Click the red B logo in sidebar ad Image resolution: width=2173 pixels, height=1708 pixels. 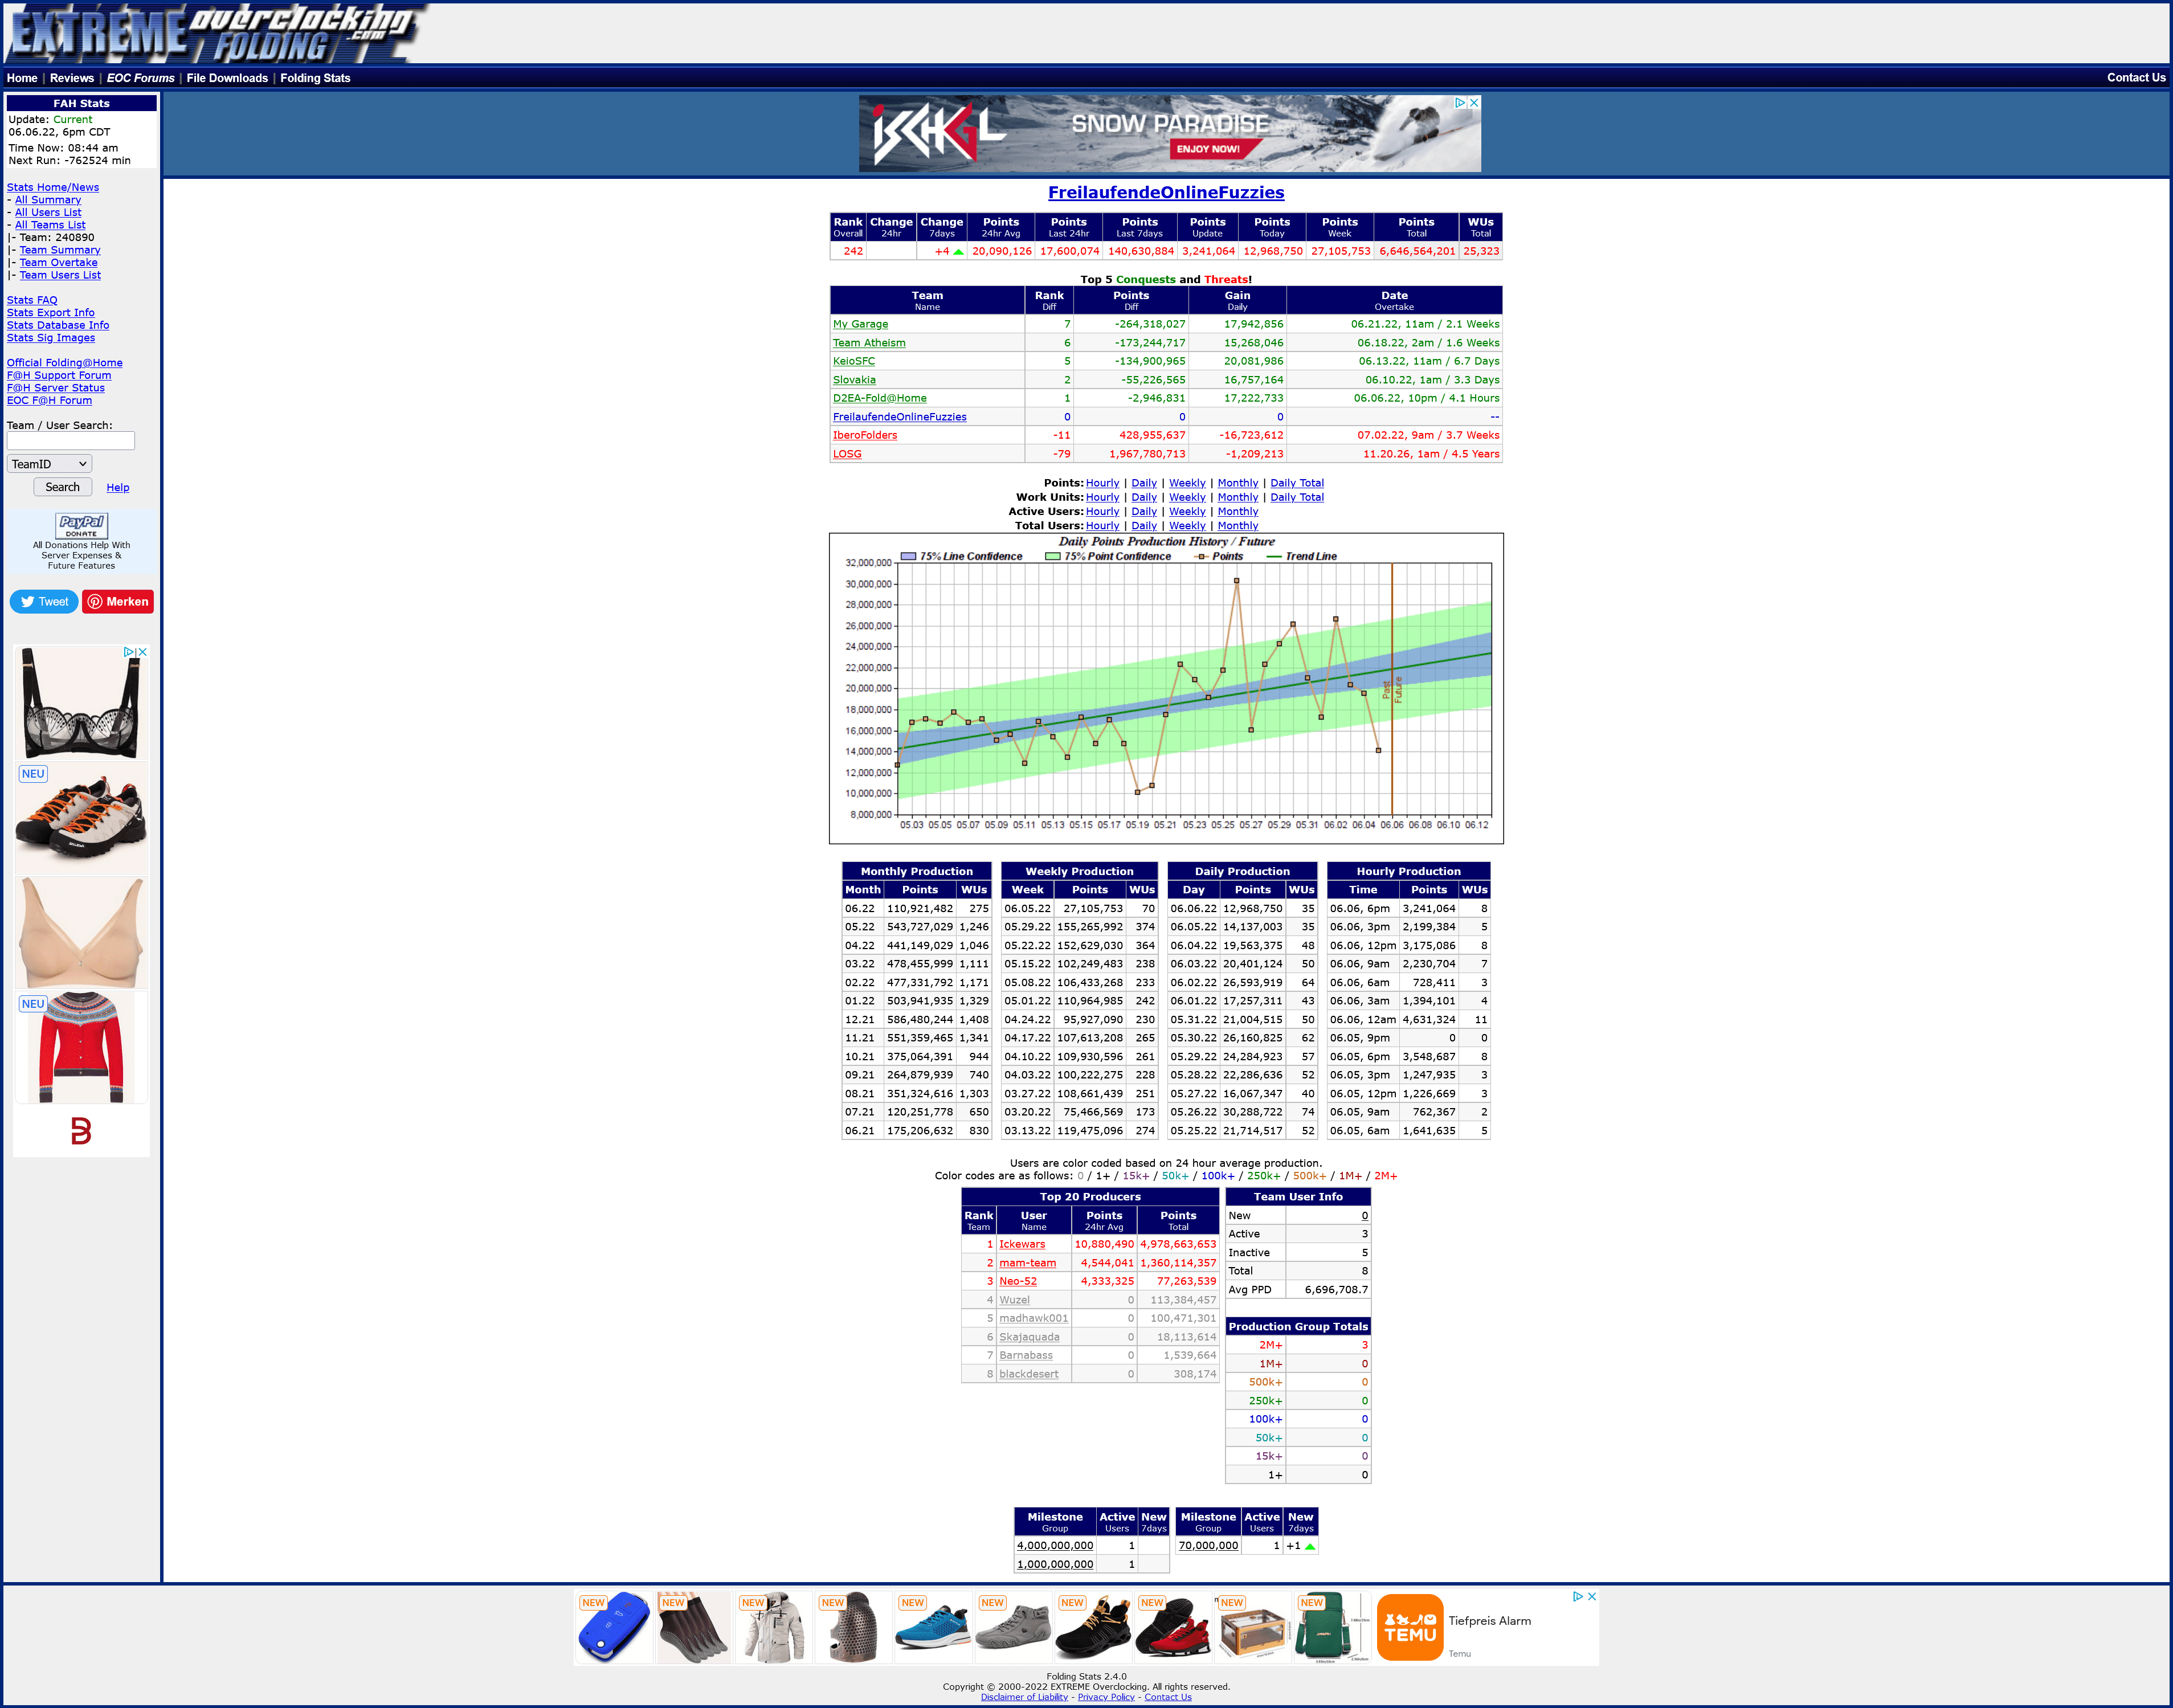point(81,1131)
